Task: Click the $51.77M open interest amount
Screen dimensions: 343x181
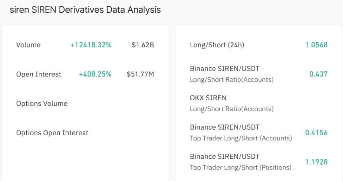Action: [x=140, y=74]
